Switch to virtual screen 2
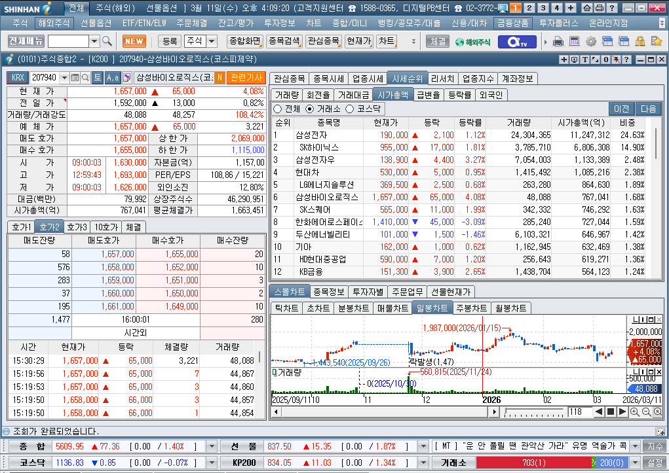Screen dimensions: 669x473 [529, 8]
